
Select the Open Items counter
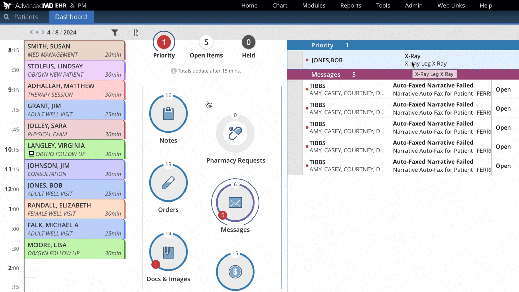[206, 42]
